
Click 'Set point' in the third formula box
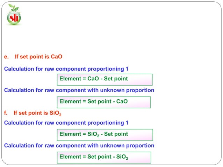click(x=116, y=134)
